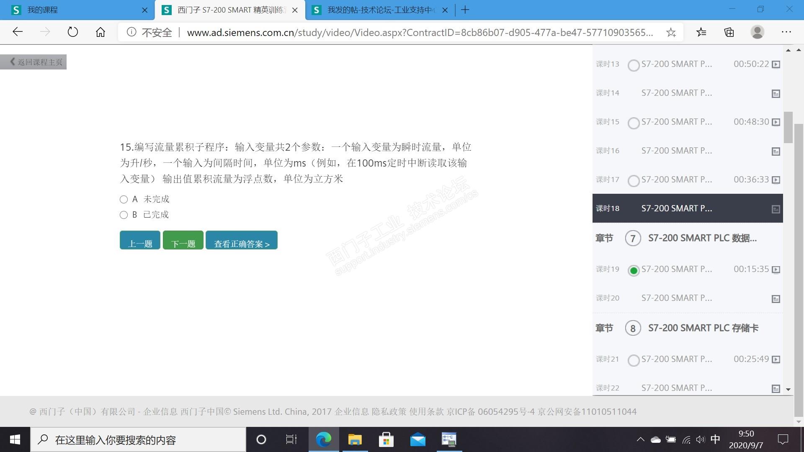Click the 查看正确答案 button
The image size is (804, 452).
pos(241,240)
